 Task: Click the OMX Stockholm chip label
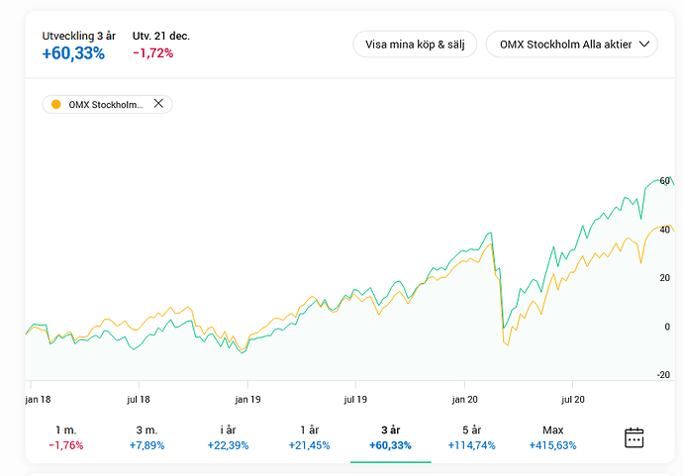(106, 105)
